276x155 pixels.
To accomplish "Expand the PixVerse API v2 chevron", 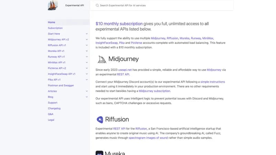I will pyautogui.click(x=87, y=68).
